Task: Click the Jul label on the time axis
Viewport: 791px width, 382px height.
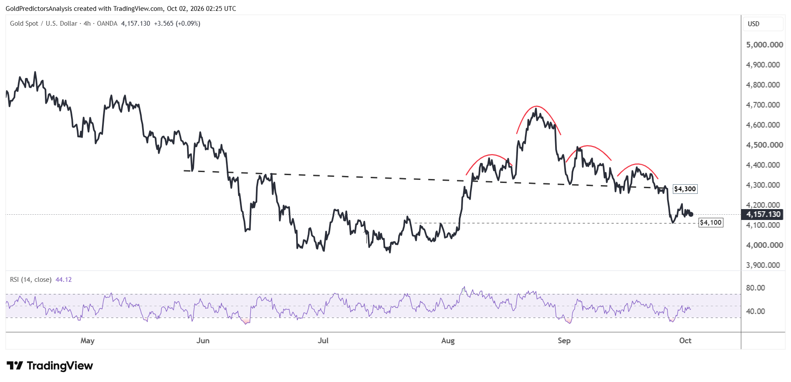Action: click(323, 341)
